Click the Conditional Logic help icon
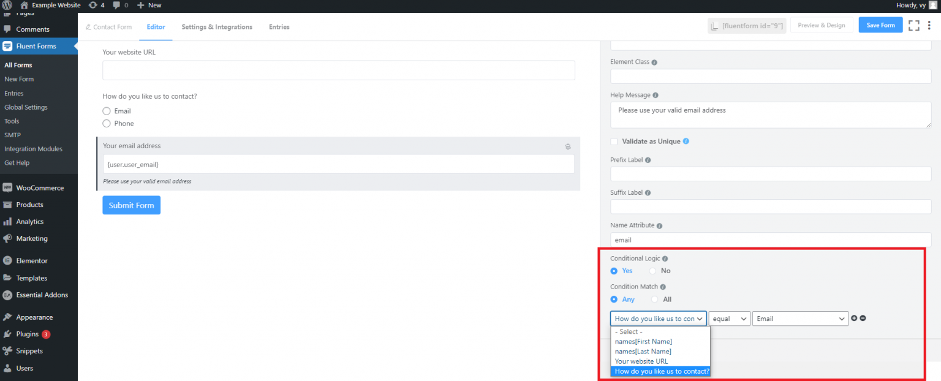Screen dimensions: 941x381 (665, 258)
